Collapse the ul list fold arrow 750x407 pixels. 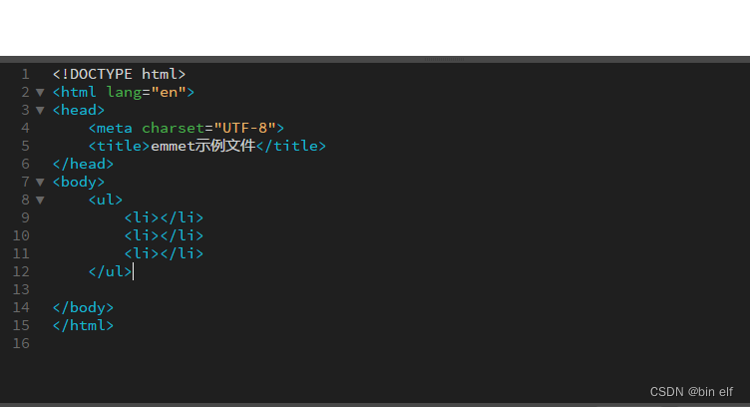pyautogui.click(x=40, y=200)
